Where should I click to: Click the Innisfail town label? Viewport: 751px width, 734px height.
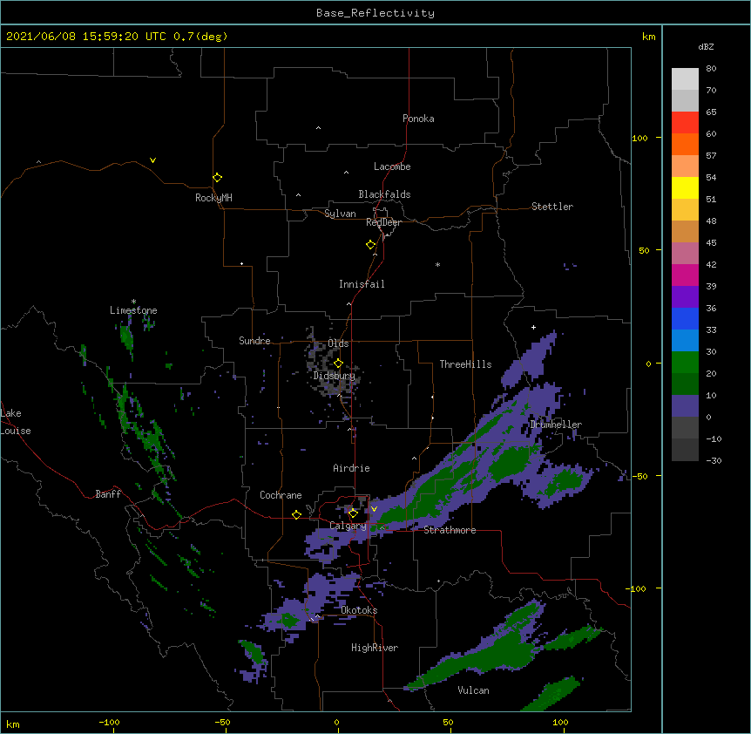tap(362, 284)
